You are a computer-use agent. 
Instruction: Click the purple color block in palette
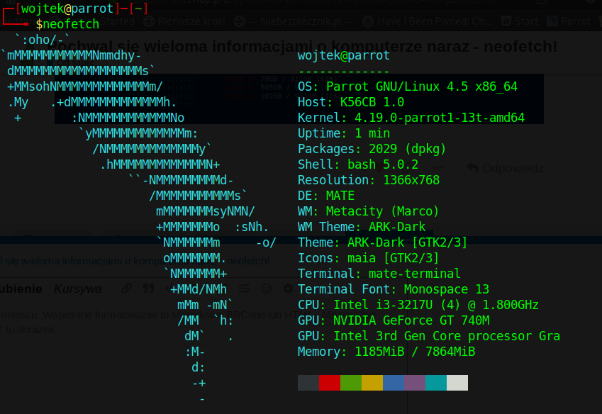pyautogui.click(x=415, y=383)
